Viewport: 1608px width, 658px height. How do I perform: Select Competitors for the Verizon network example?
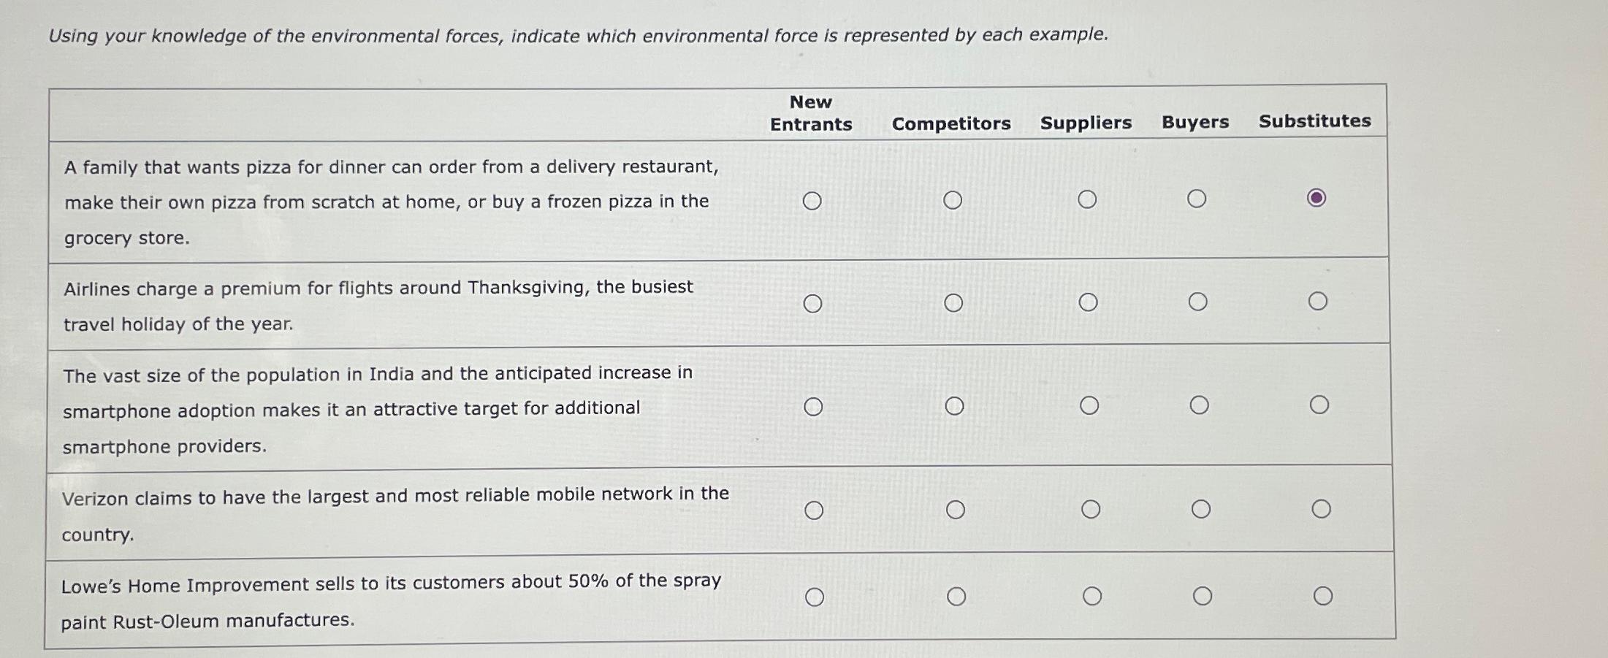[x=956, y=509]
